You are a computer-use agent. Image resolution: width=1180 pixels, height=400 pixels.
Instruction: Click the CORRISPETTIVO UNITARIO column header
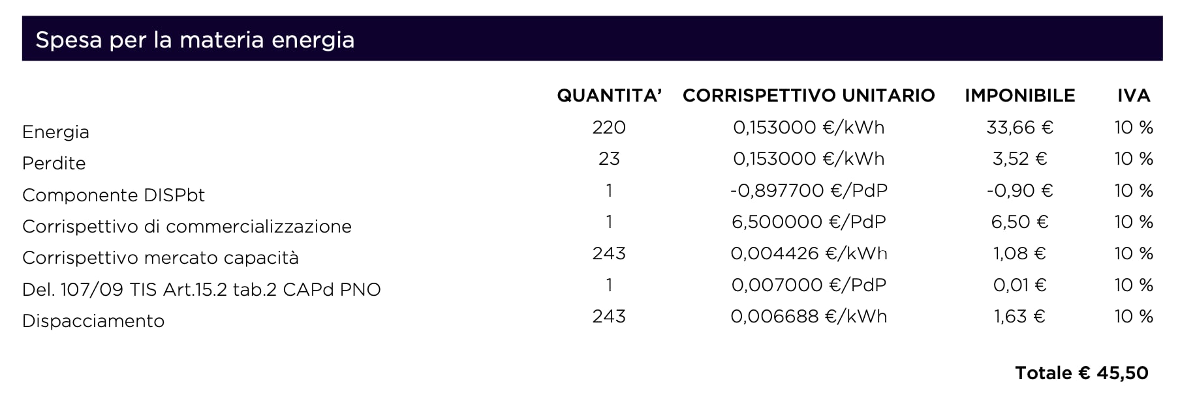pos(809,96)
